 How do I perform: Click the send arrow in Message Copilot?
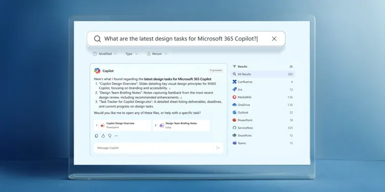(218, 148)
